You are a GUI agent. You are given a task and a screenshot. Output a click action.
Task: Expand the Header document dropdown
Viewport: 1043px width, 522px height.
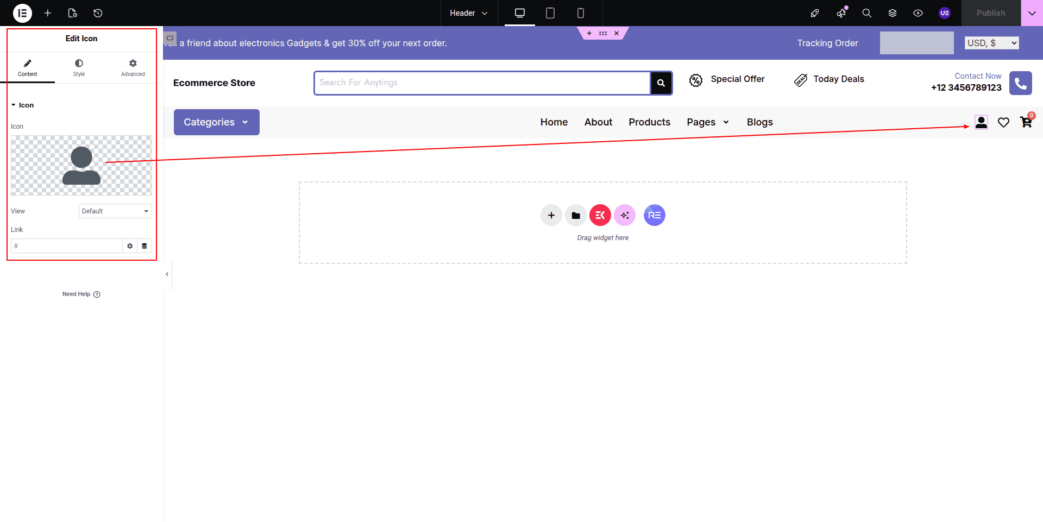click(x=468, y=13)
